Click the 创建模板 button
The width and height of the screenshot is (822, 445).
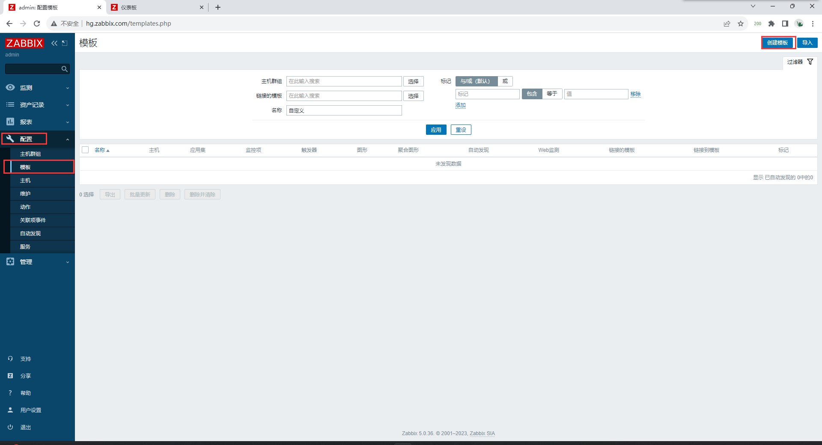tap(777, 43)
